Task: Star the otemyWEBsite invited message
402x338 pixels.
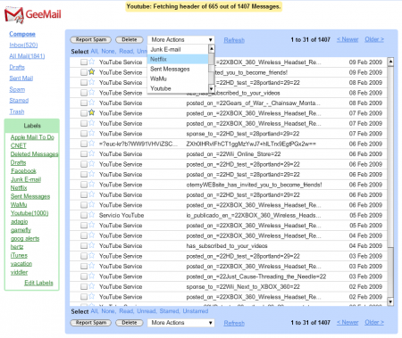Action: pos(92,184)
